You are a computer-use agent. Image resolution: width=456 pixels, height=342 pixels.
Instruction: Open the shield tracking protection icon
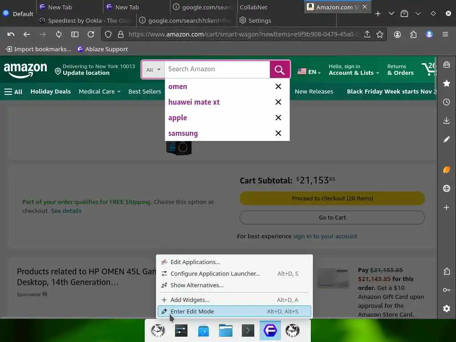click(x=108, y=34)
